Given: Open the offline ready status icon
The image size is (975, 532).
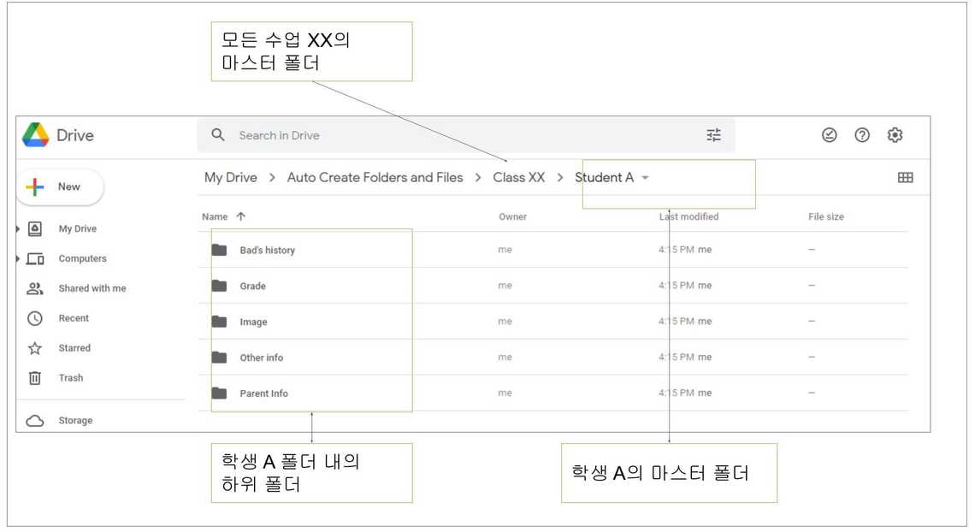Looking at the screenshot, I should click(x=829, y=135).
